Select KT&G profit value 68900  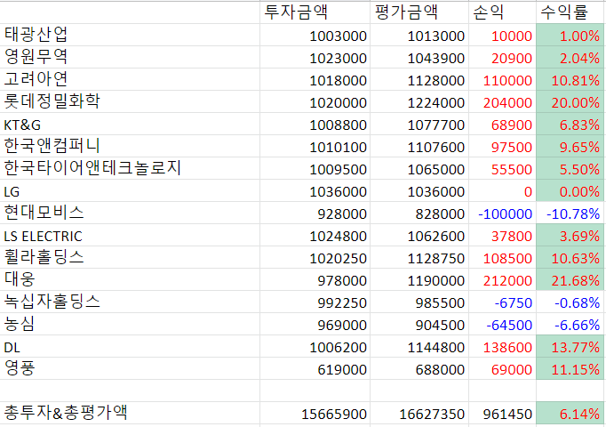[x=502, y=124]
